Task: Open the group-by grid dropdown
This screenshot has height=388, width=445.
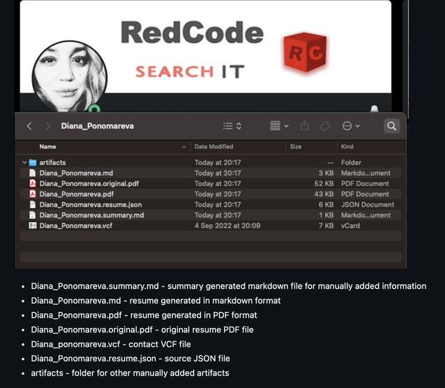Action: 279,126
